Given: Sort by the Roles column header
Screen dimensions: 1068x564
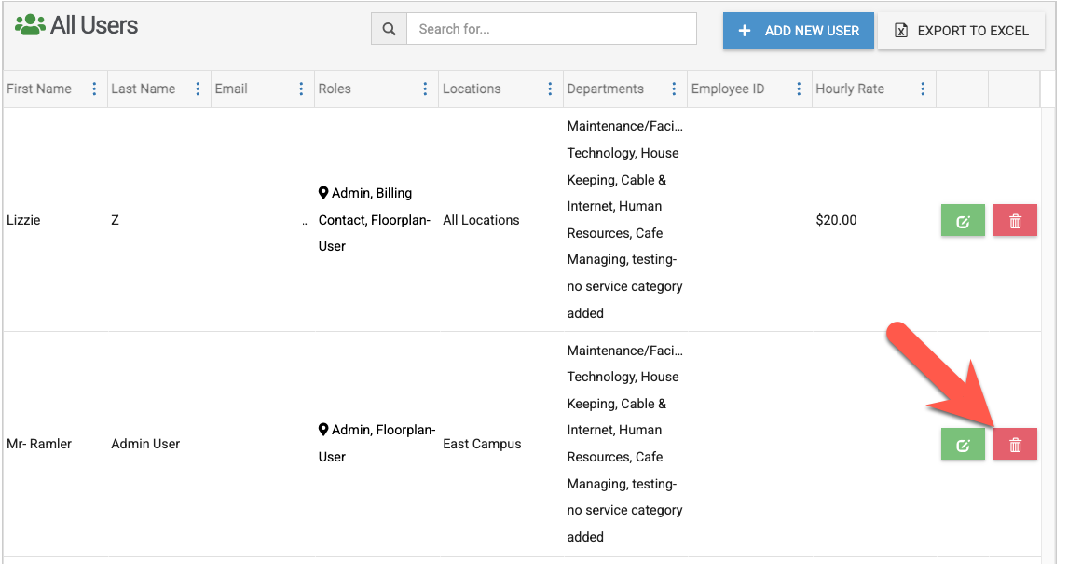Looking at the screenshot, I should click(335, 89).
